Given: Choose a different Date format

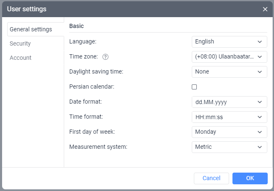Looking at the screenshot, I should click(229, 102).
